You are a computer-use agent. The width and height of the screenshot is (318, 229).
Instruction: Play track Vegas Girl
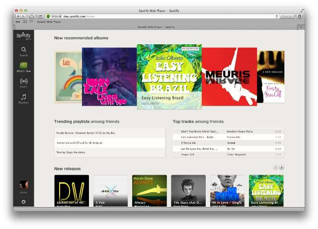coord(187,154)
